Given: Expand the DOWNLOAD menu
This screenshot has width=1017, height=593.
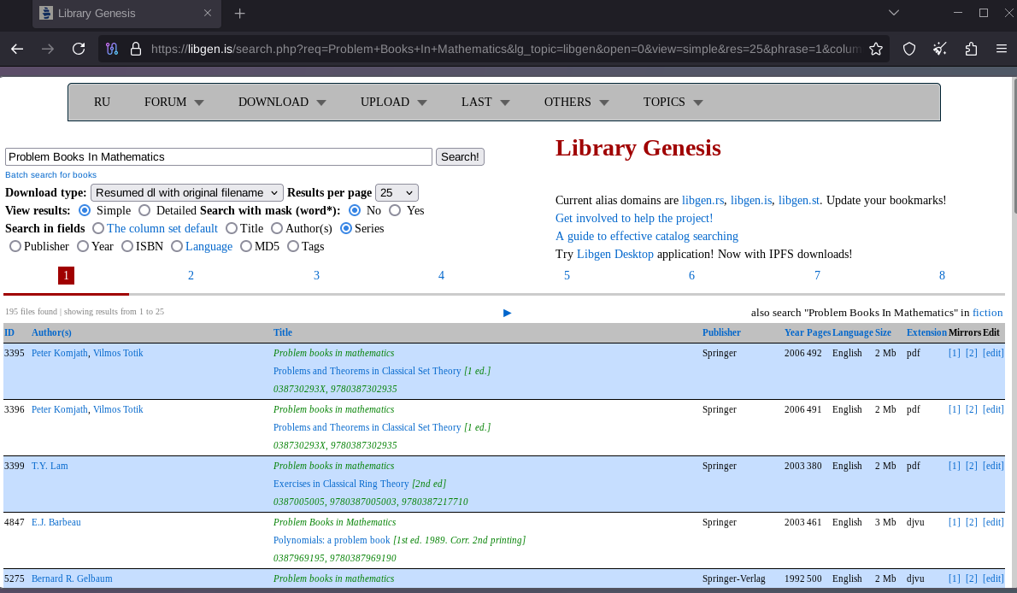Looking at the screenshot, I should [x=282, y=102].
